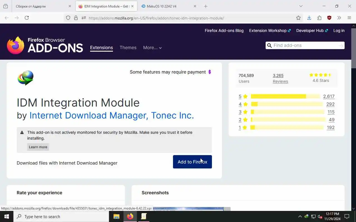Filter reviews by 5 star bar
356x222 pixels.
click(285, 96)
